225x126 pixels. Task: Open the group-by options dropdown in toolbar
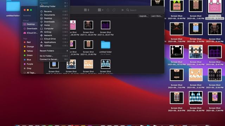click(x=101, y=10)
